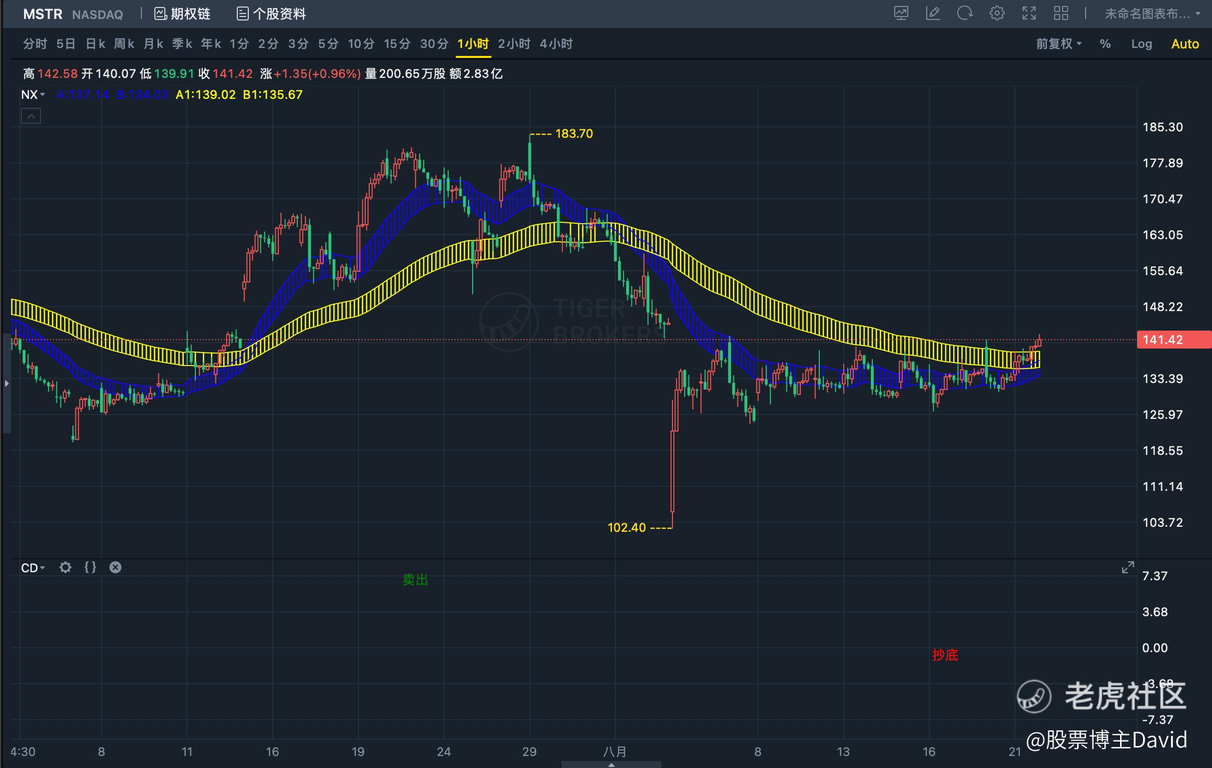
Task: Toggle fullscreen chart view icon
Action: pos(1029,13)
